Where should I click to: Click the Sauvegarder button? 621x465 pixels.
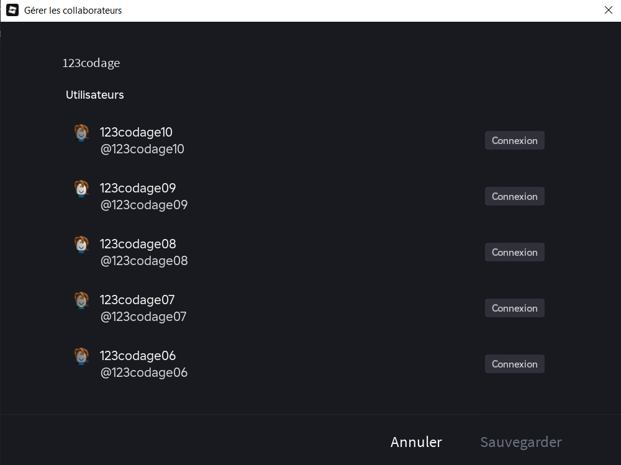(520, 442)
